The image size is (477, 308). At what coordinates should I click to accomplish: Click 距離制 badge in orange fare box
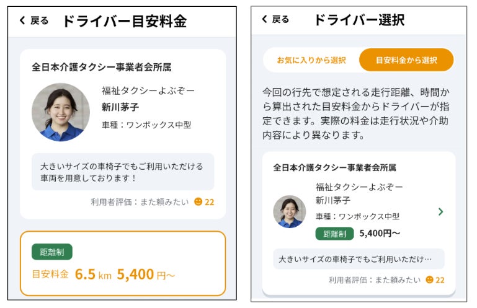52,252
